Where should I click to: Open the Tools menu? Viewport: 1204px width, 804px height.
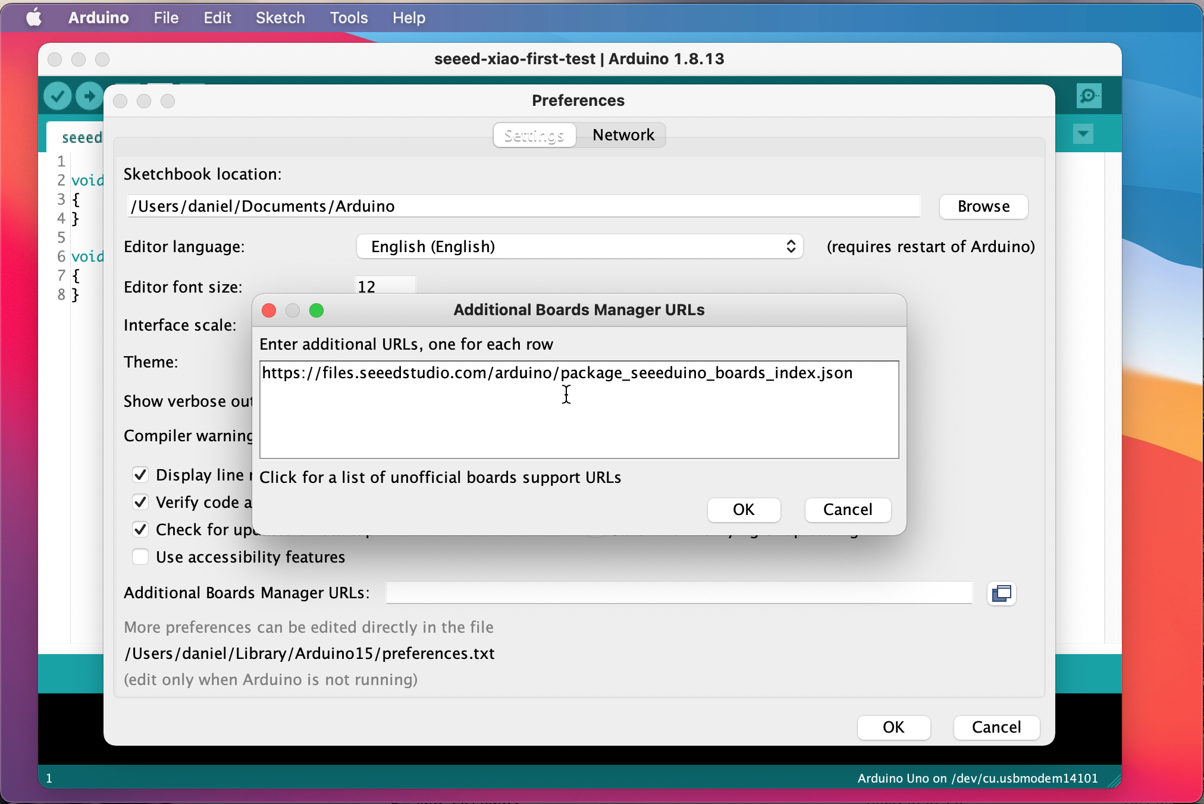click(x=349, y=18)
